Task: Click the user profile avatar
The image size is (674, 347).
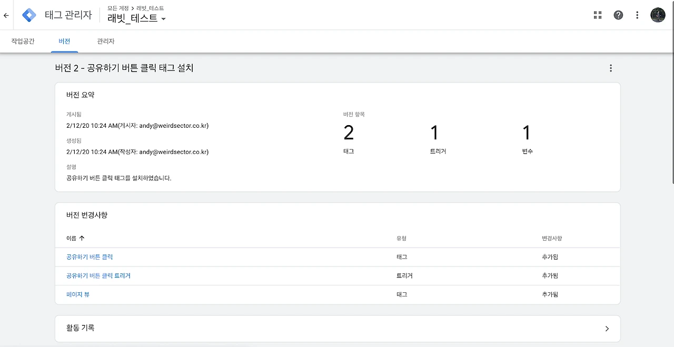Action: pyautogui.click(x=658, y=15)
